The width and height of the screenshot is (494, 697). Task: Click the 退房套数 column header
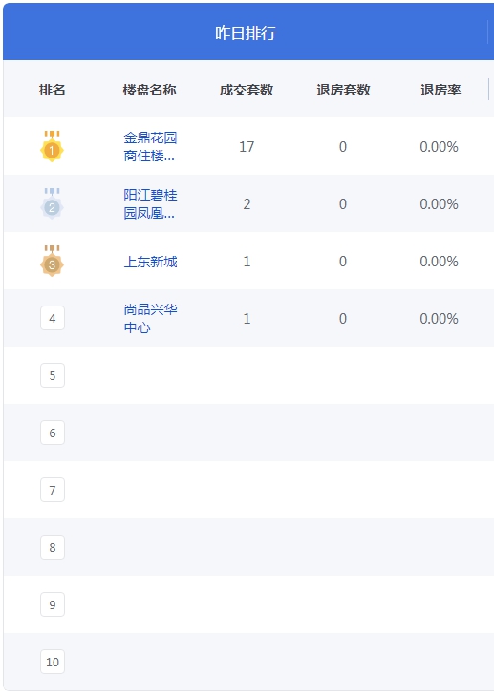[343, 90]
